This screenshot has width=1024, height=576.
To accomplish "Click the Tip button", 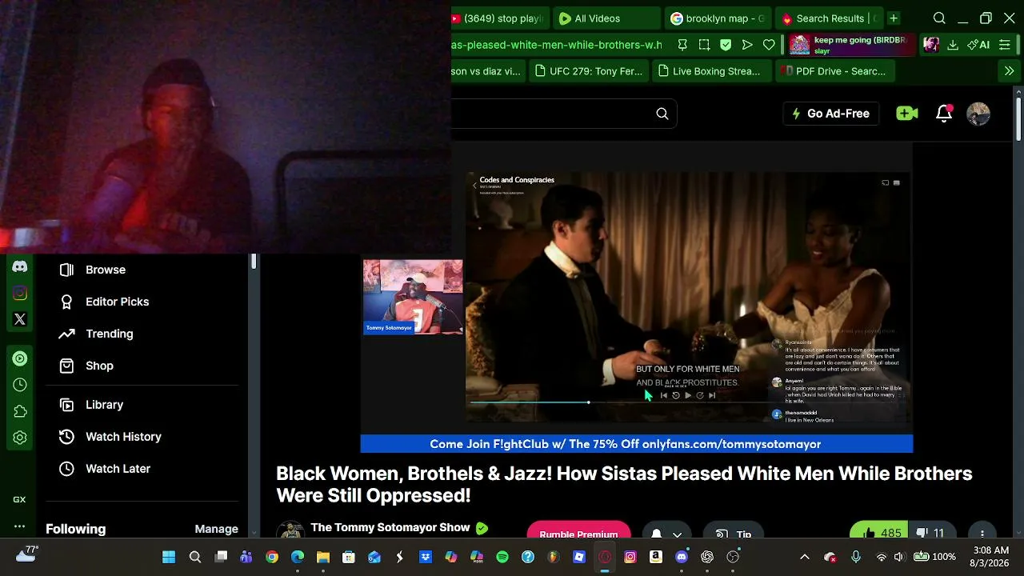I will [x=735, y=534].
